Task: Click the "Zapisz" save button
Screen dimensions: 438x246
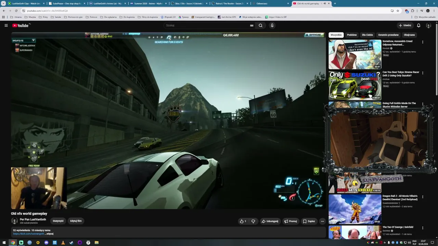Action: pos(309,221)
